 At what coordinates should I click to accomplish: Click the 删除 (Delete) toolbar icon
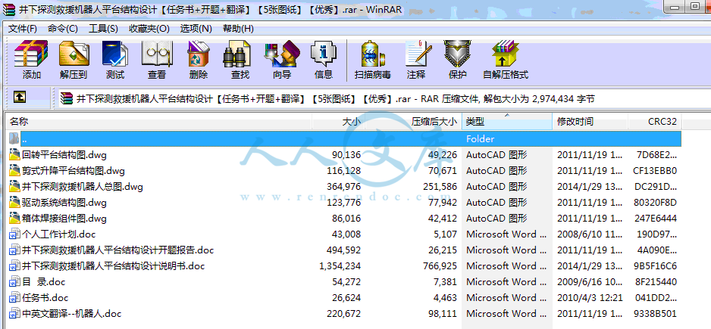(198, 54)
